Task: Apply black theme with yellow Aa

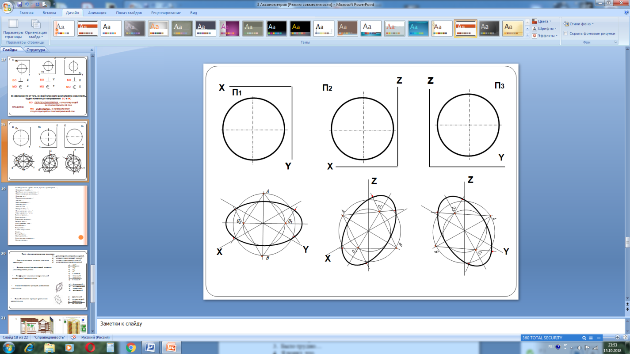Action: tap(300, 28)
